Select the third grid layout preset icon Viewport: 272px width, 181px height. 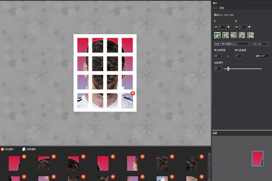234,35
